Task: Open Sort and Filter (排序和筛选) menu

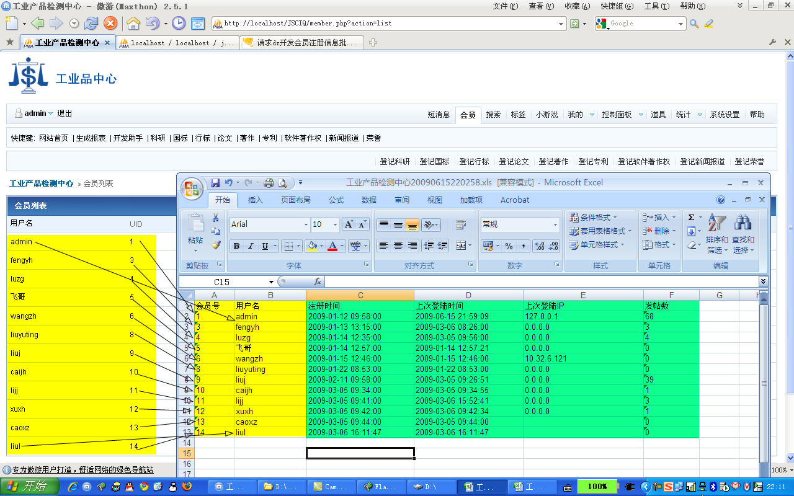Action: point(717,234)
